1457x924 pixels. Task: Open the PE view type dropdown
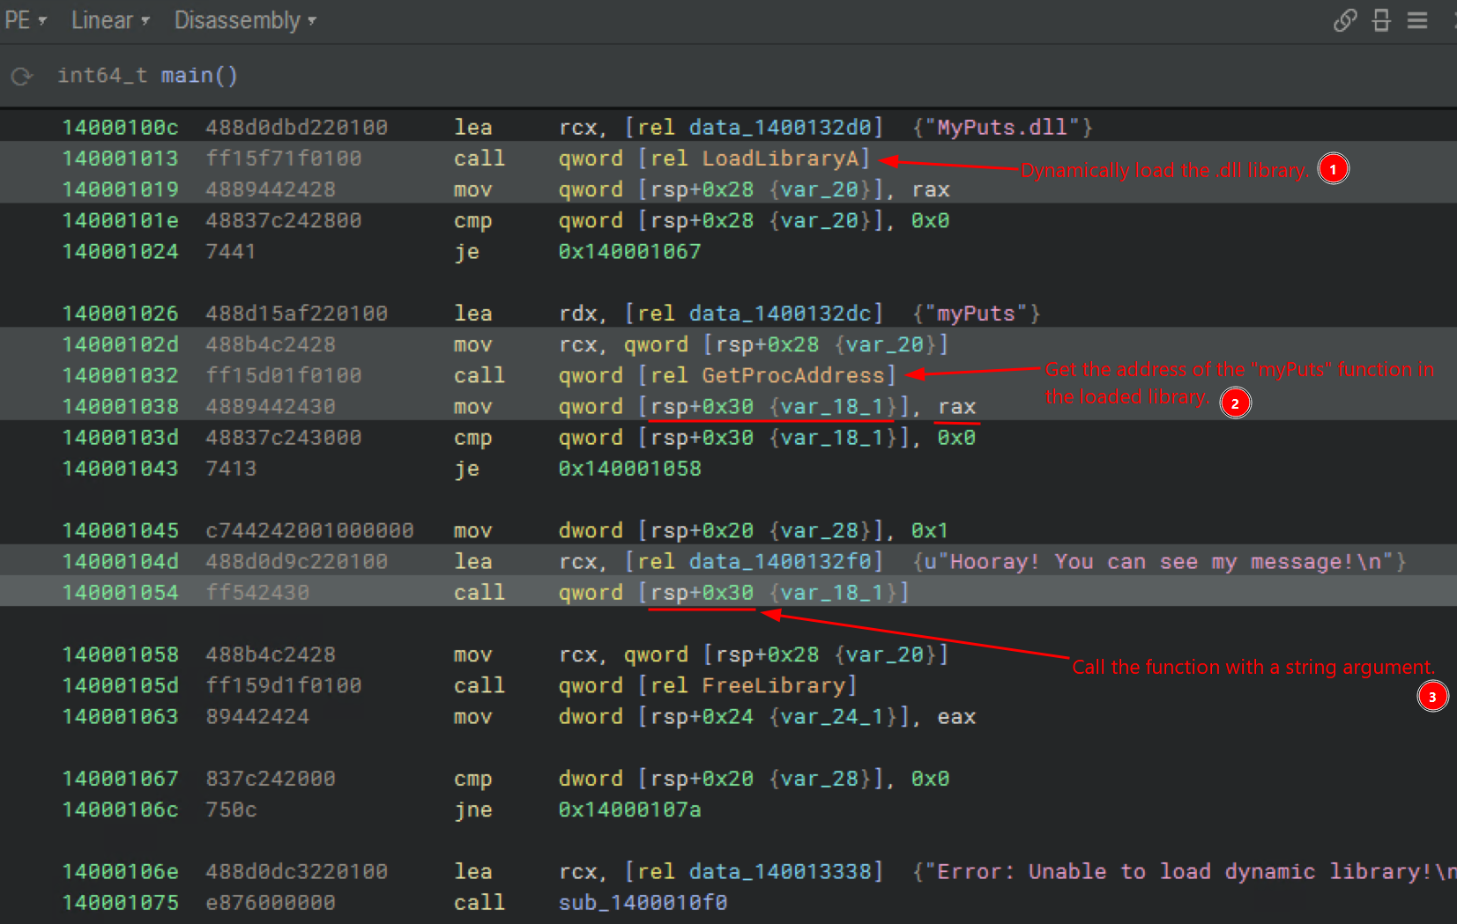coord(25,20)
